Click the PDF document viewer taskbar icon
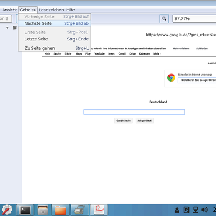 (x=99, y=210)
